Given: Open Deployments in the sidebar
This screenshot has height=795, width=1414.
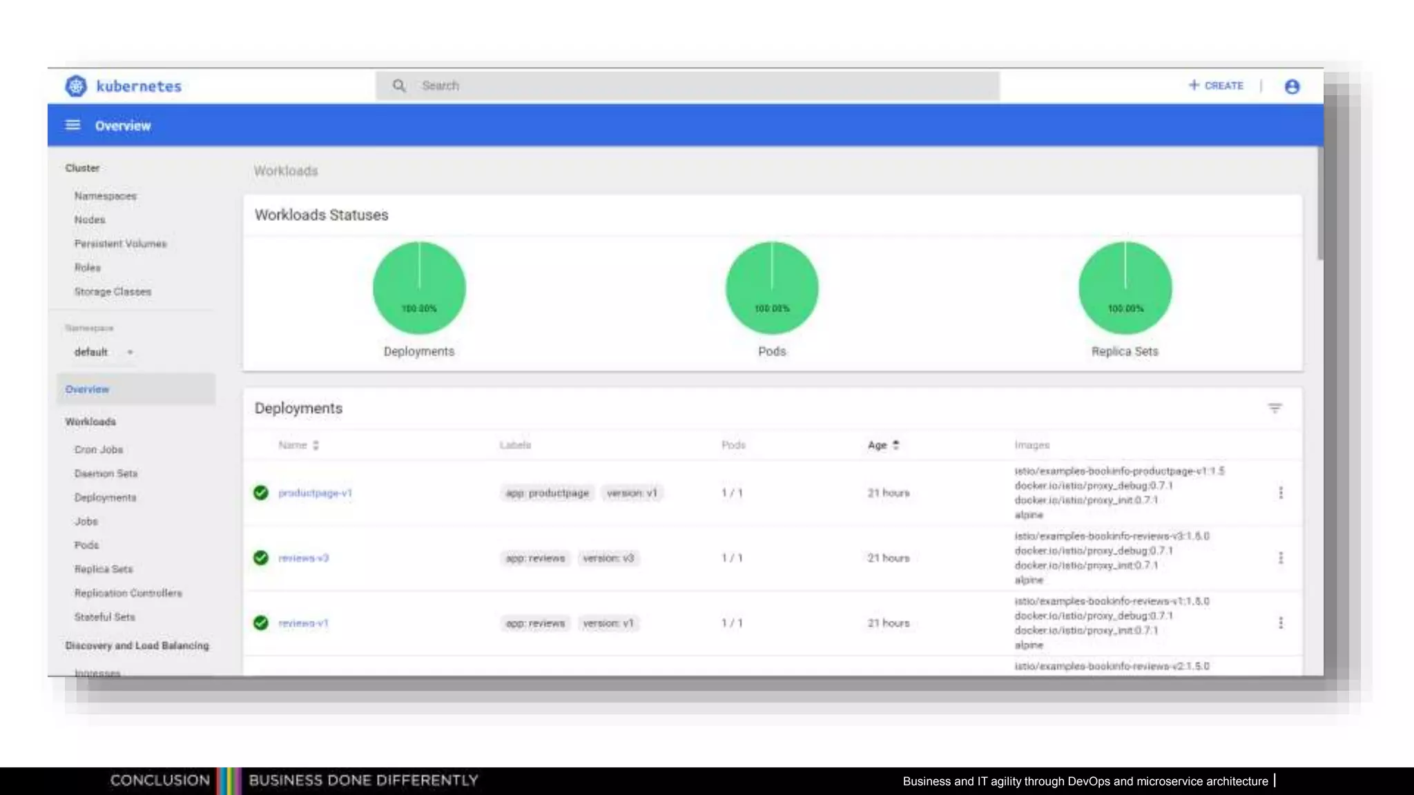Looking at the screenshot, I should tap(105, 498).
